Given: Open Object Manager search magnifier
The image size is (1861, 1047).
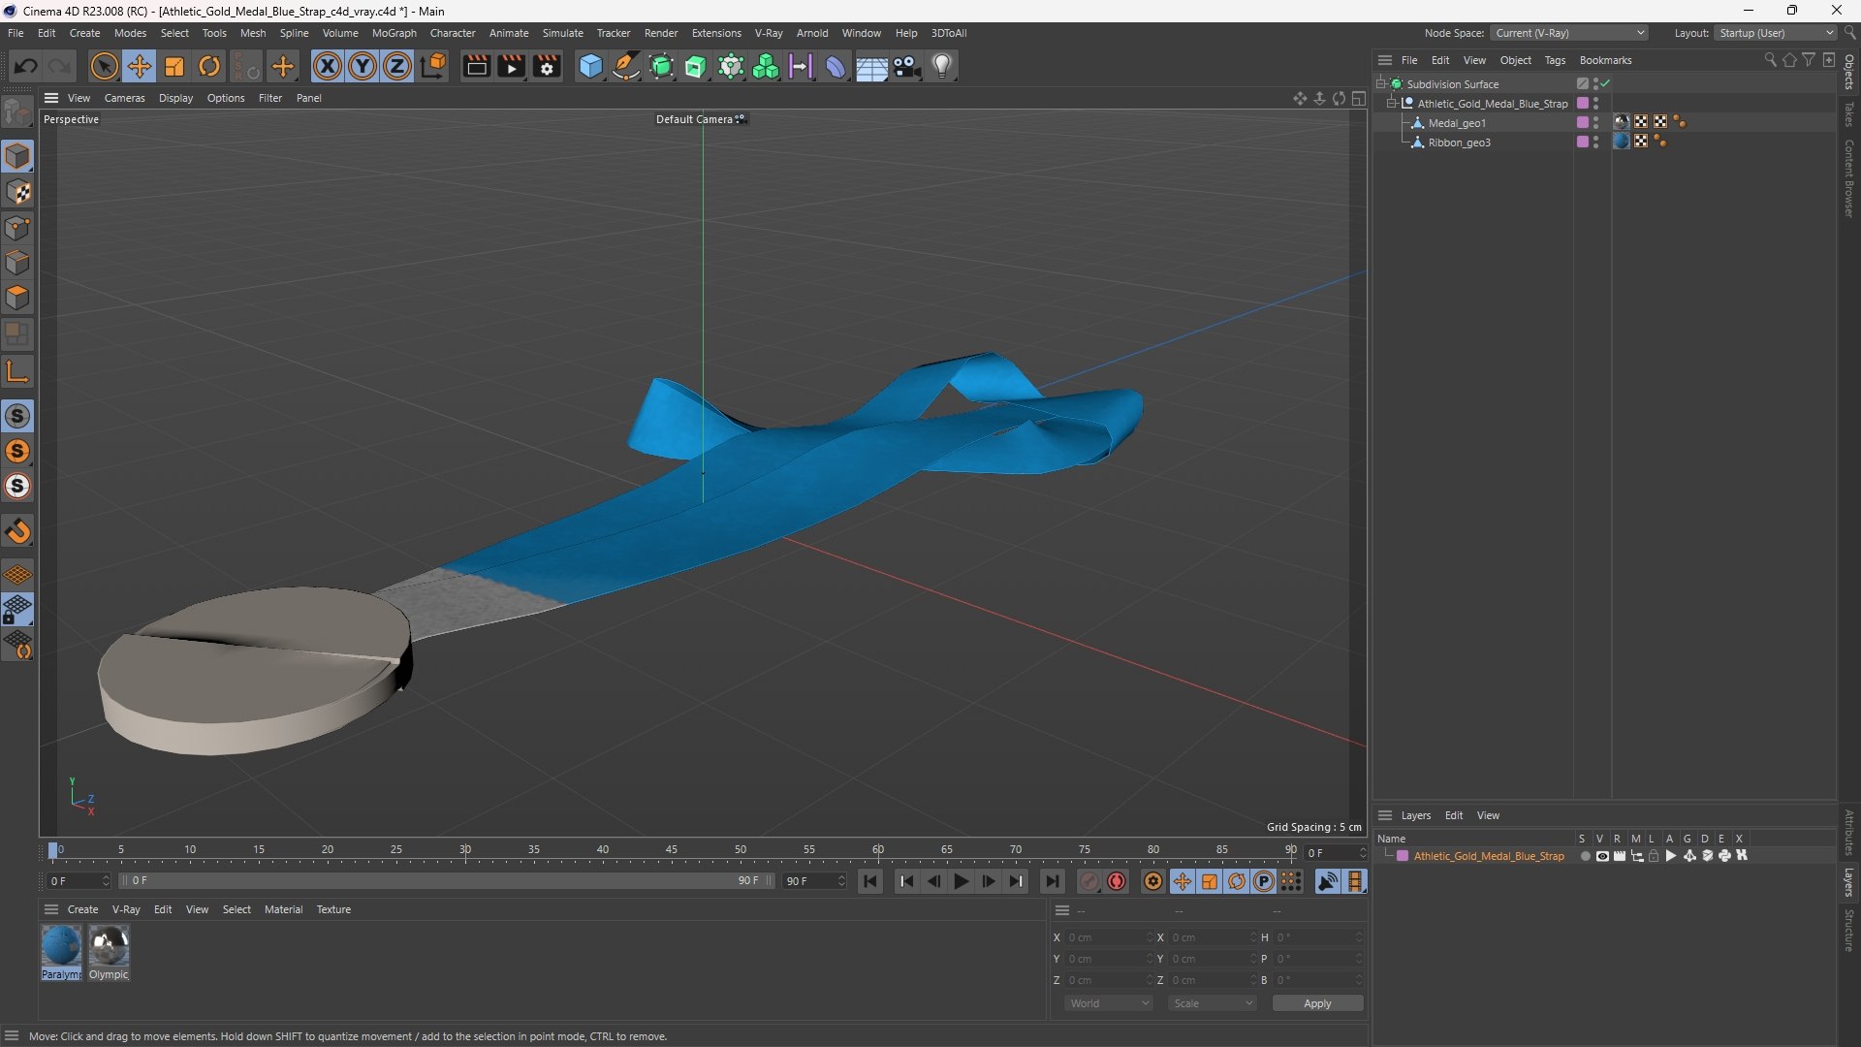Looking at the screenshot, I should [x=1770, y=60].
